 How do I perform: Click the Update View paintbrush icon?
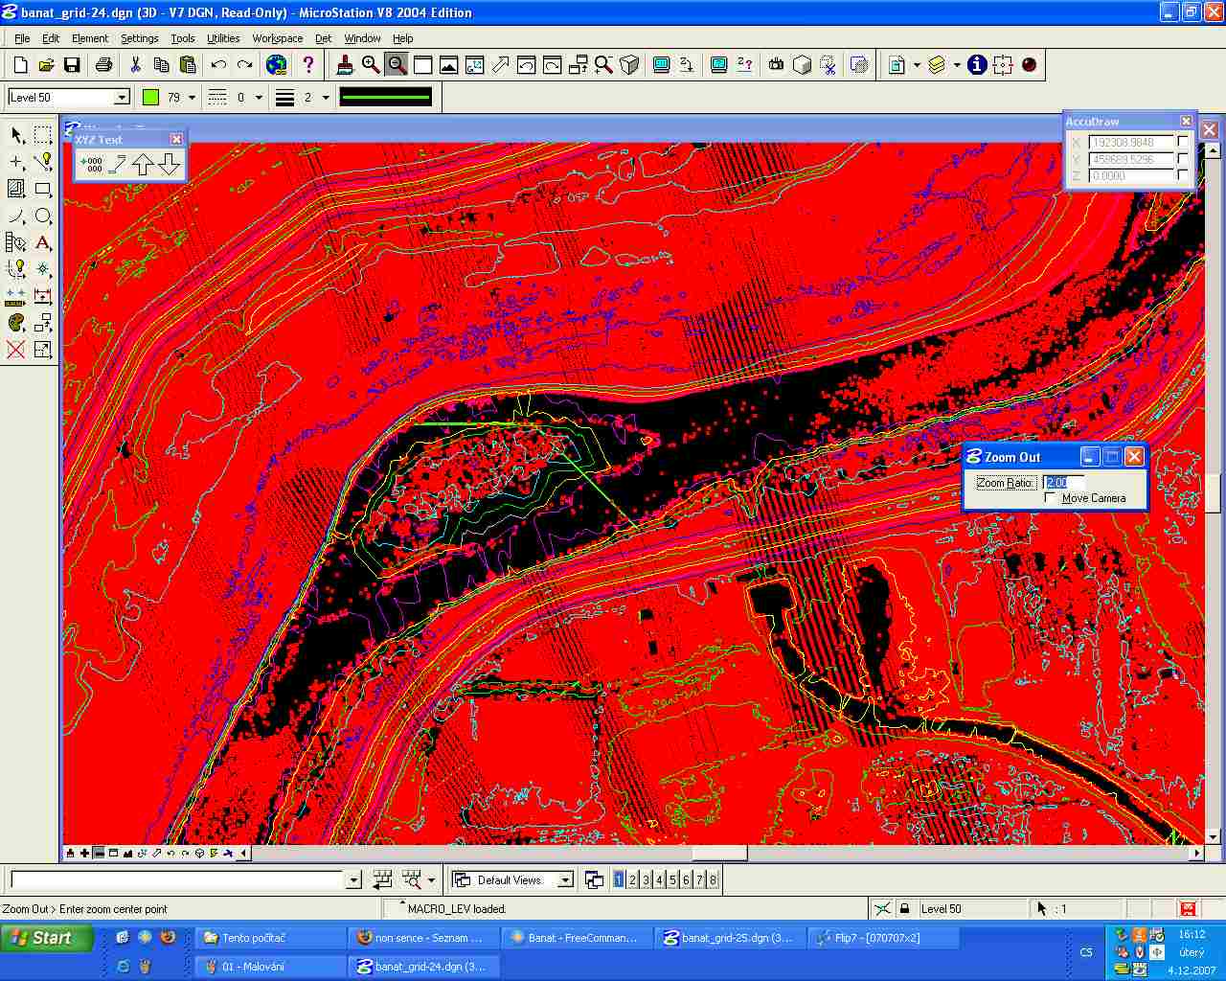point(346,65)
